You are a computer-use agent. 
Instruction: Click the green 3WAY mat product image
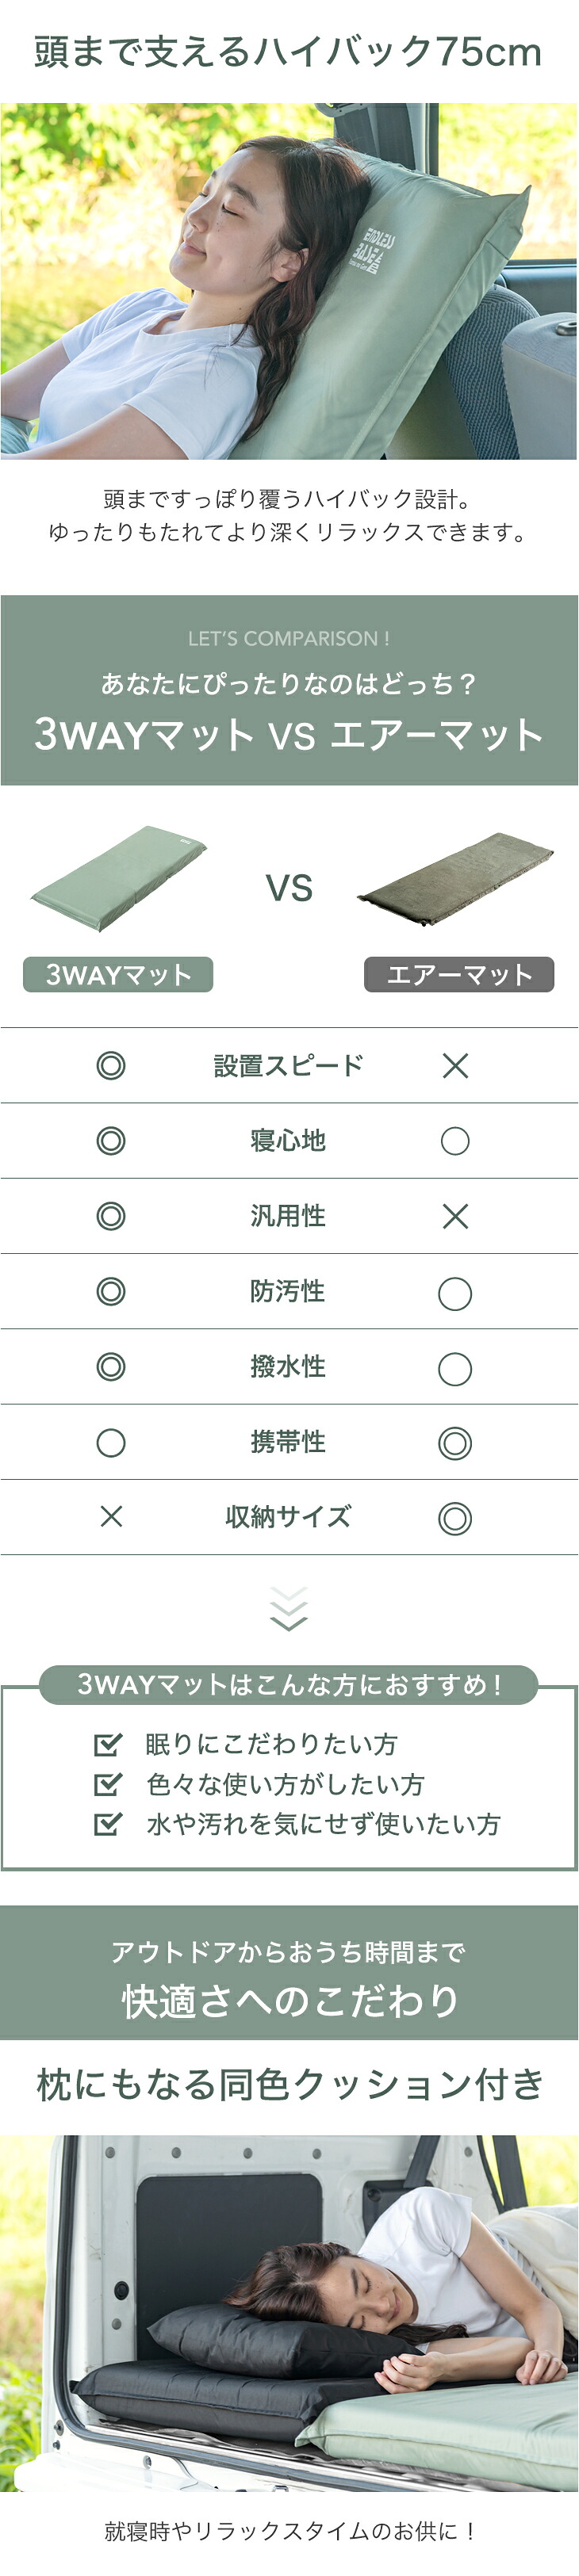tap(118, 878)
